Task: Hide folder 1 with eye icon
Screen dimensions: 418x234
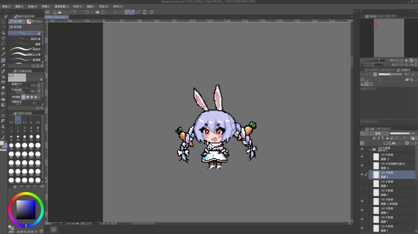Action: [362, 149]
